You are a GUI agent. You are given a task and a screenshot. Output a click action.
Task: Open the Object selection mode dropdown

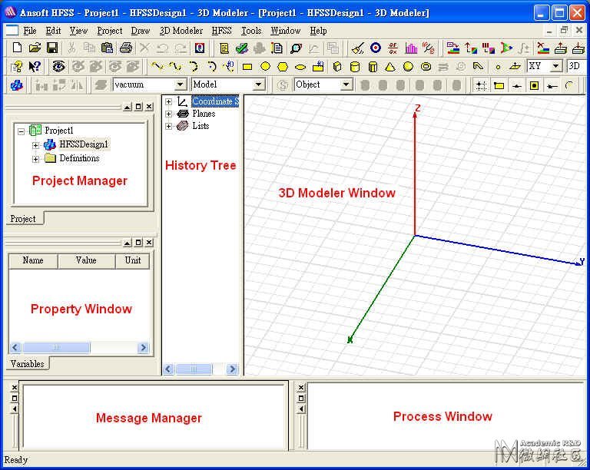point(346,84)
